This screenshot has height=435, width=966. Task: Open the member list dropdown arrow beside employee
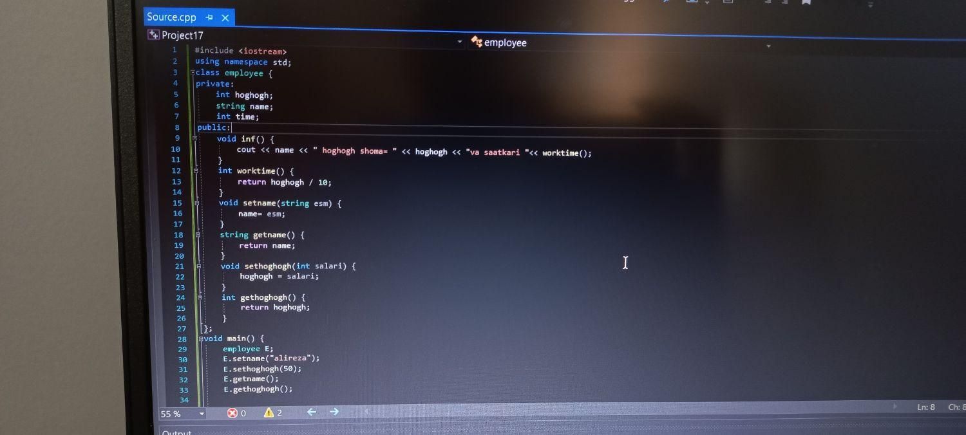(768, 46)
